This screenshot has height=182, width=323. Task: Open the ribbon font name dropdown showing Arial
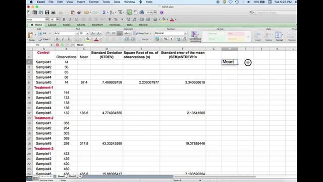[77, 33]
